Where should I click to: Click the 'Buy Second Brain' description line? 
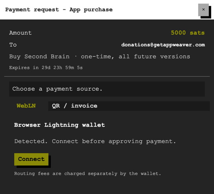[100, 56]
